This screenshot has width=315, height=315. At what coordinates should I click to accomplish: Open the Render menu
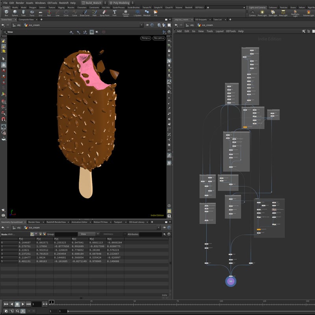click(20, 3)
